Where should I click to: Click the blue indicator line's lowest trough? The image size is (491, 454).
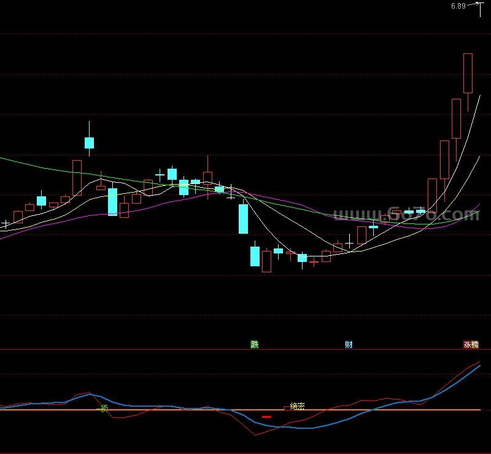pos(310,428)
